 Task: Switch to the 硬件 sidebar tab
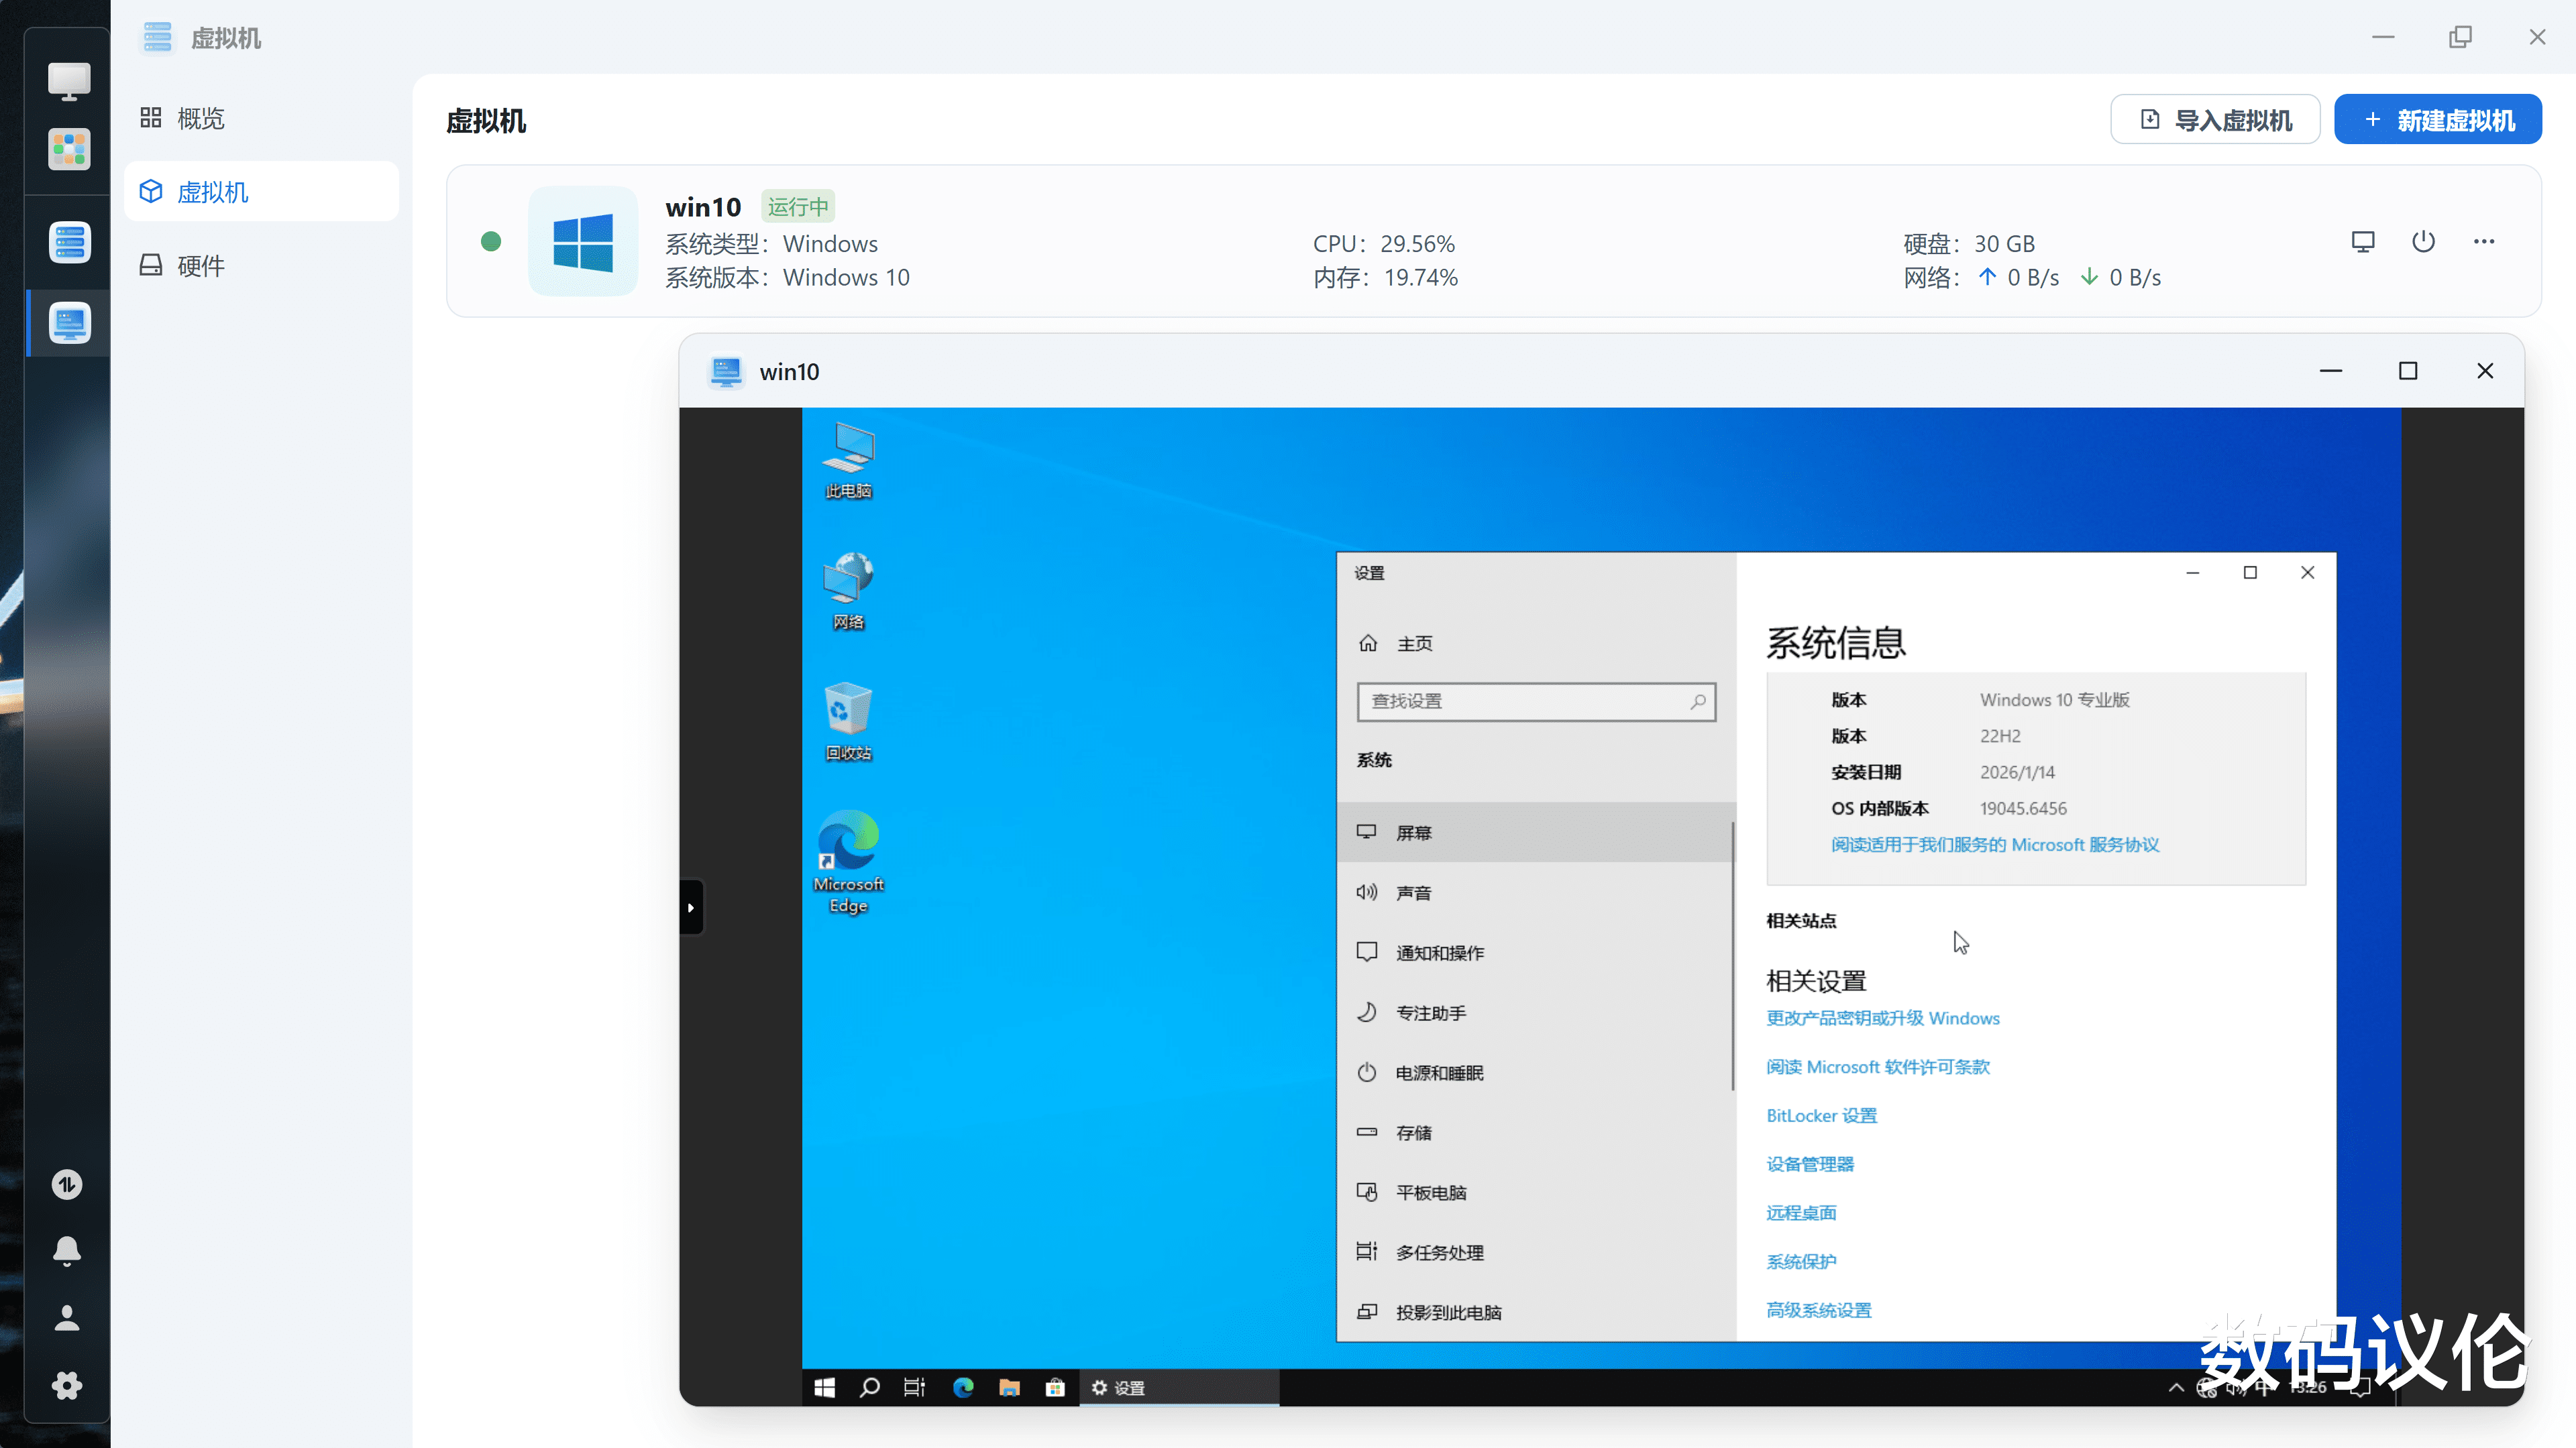200,266
